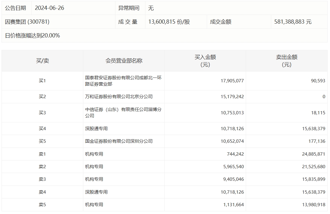330x214 pixels.
Task: Click the 日价格涨幅达到20.00% reason text
Action: 32,36
